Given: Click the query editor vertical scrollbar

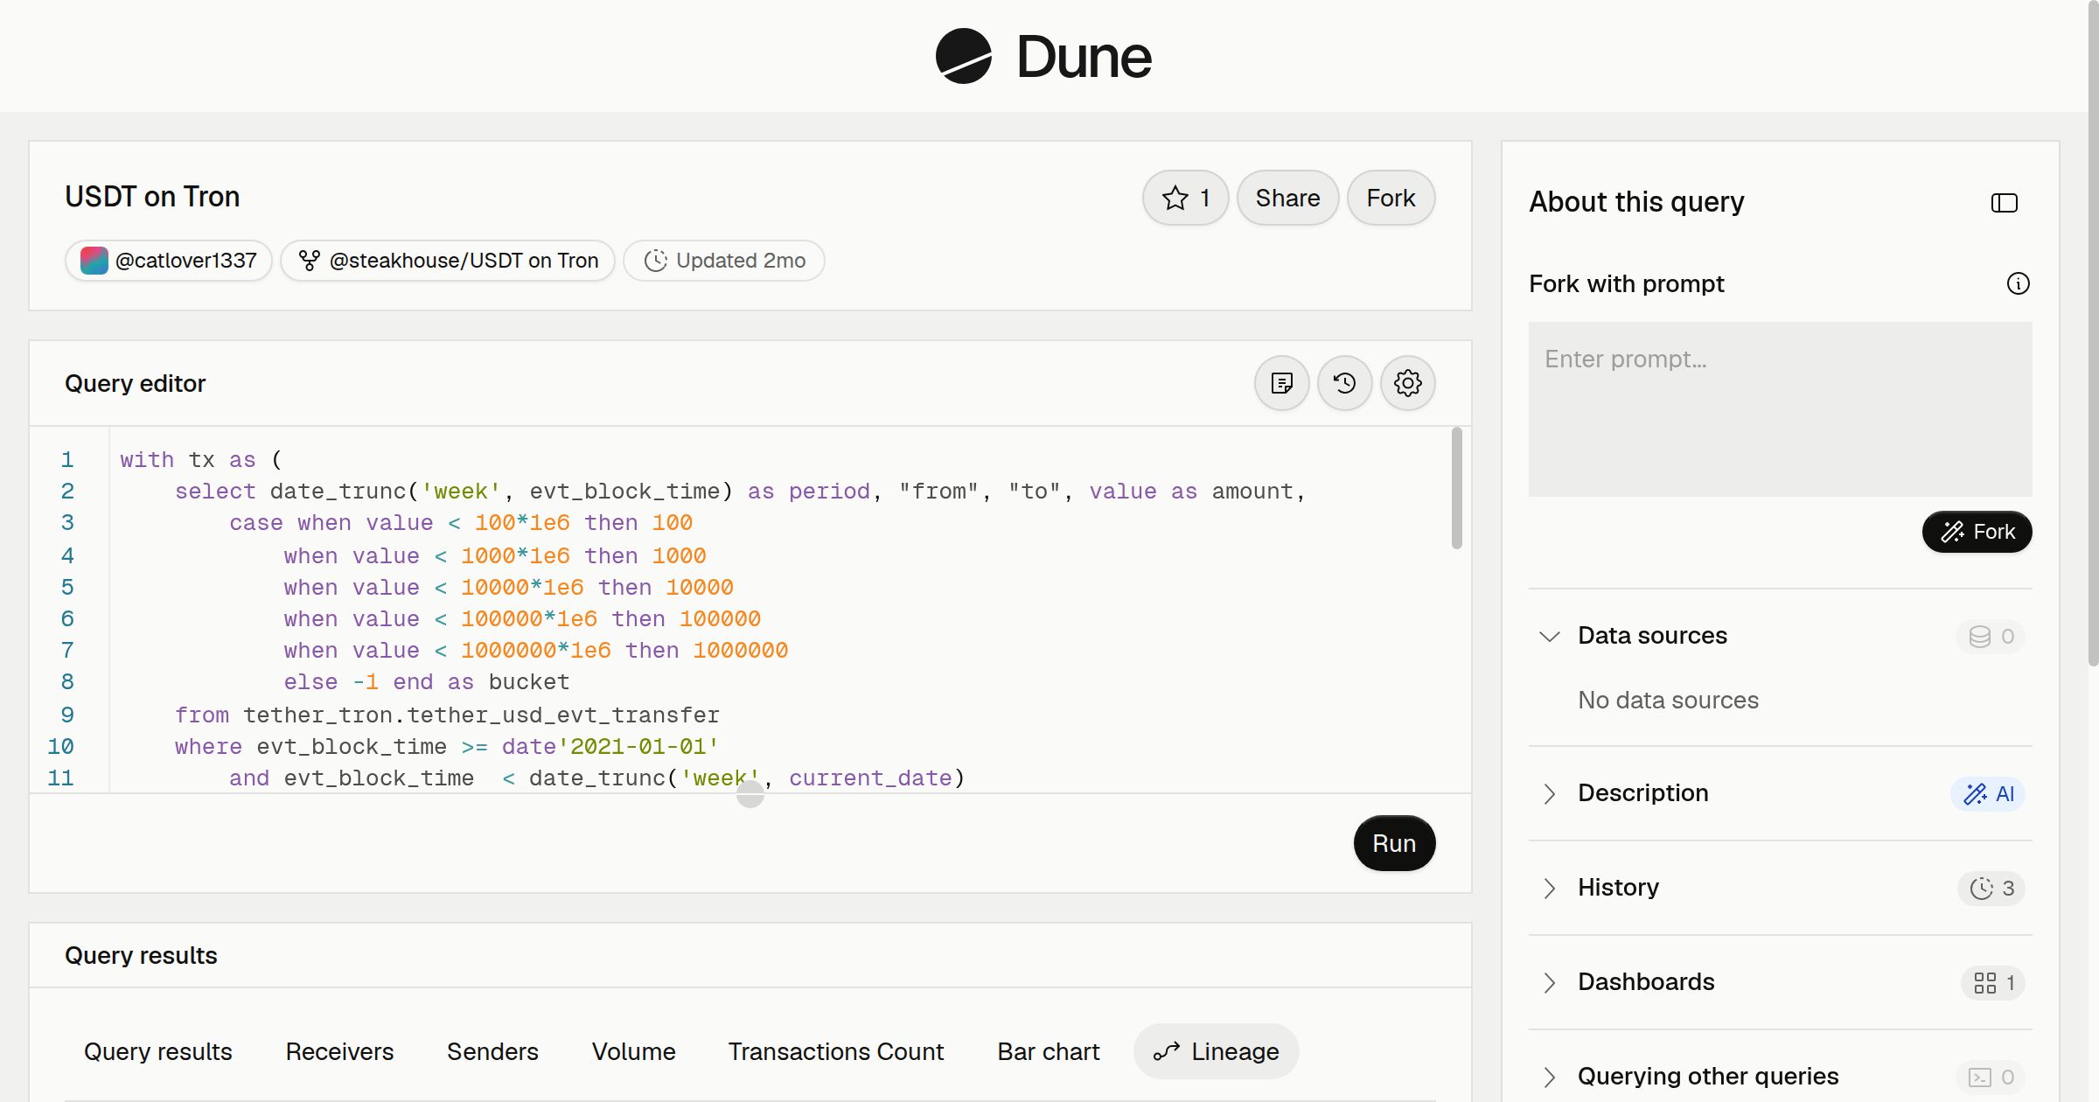Looking at the screenshot, I should (1456, 488).
